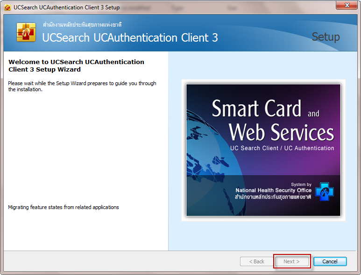Click the blue NHSO cross logo

pos(325,191)
